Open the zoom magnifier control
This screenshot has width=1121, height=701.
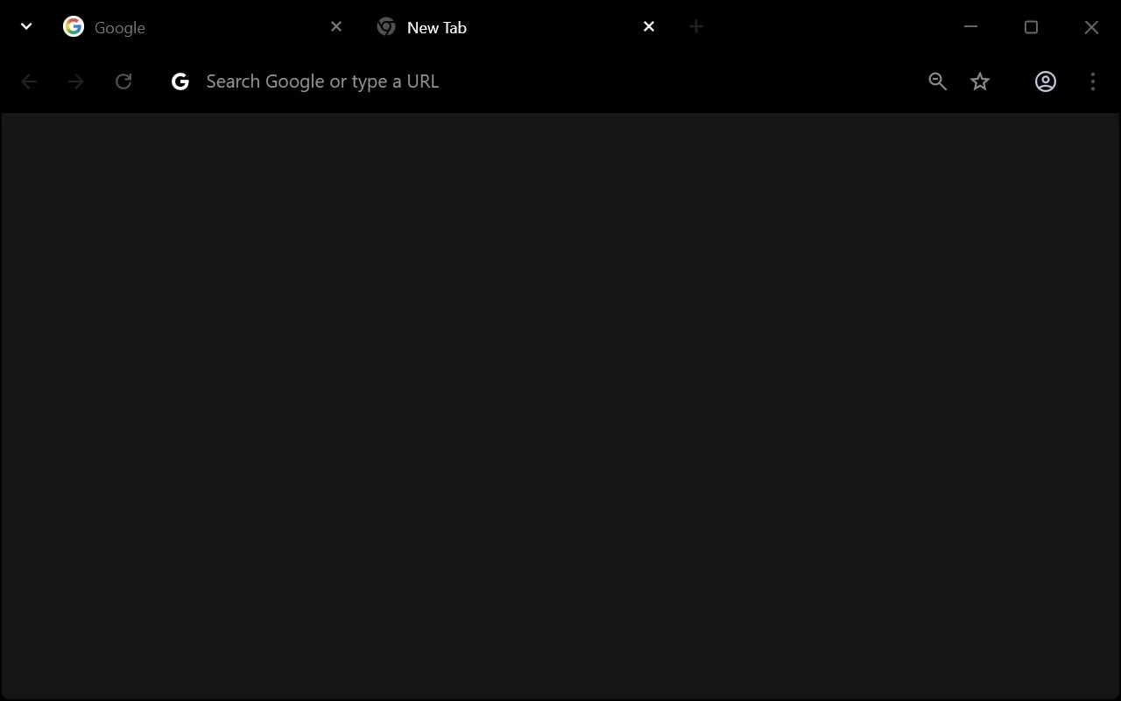(x=938, y=81)
